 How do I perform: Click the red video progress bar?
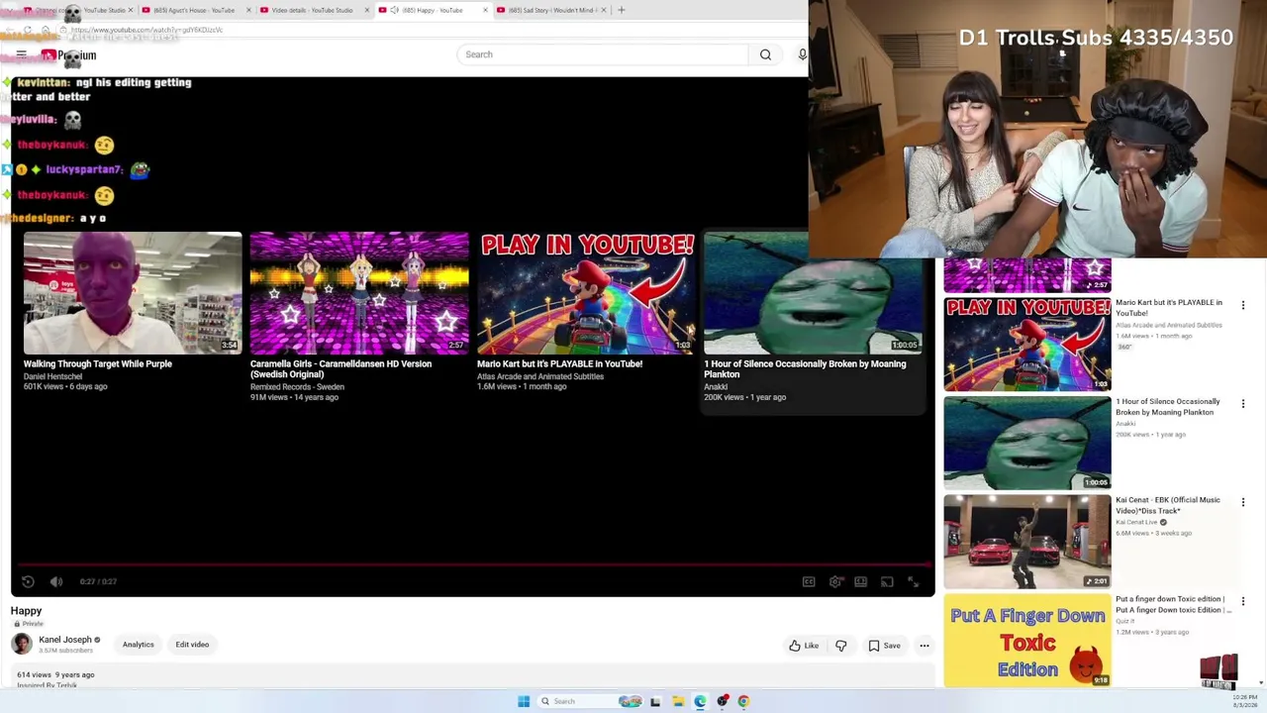point(472,565)
